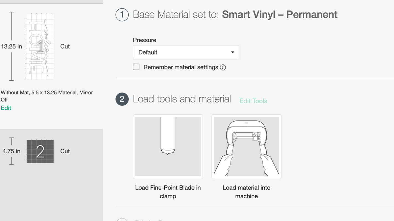Click the 4.75 in dimension indicator

pos(11,151)
